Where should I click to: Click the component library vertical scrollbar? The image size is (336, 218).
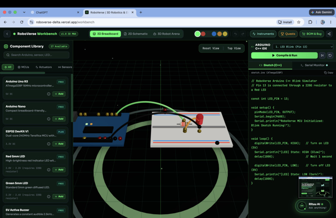(72, 98)
